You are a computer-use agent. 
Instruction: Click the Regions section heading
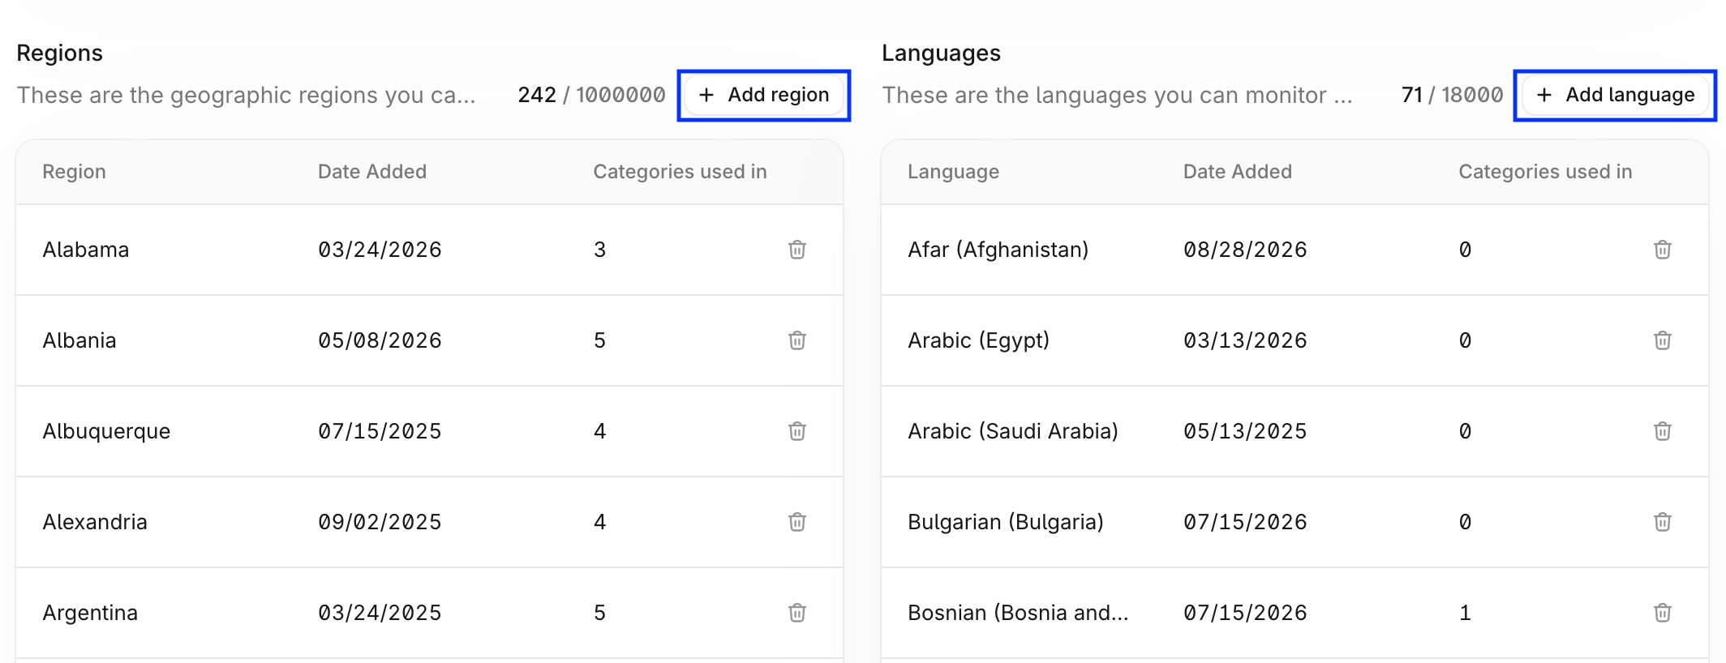pos(59,53)
